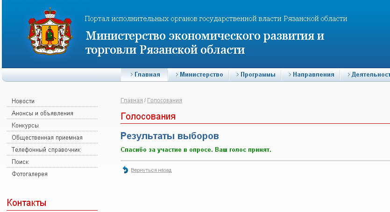Select Конкурсы in the sidebar menu
Viewport: 390px width, 212px height.
[x=25, y=126]
